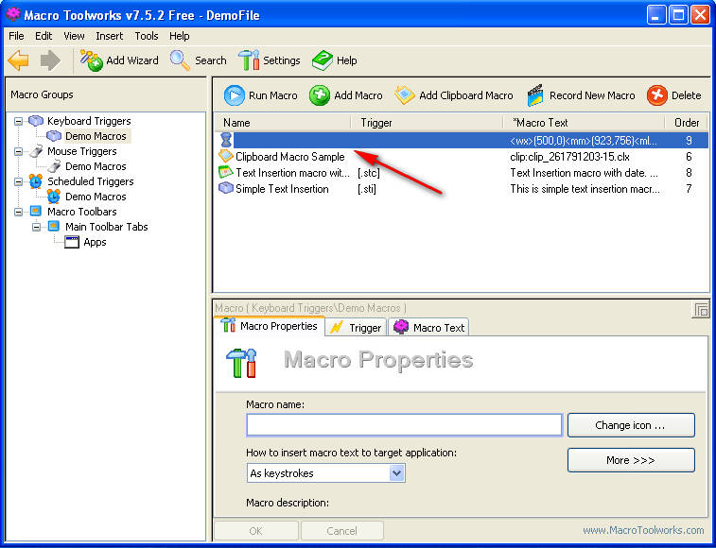Image resolution: width=716 pixels, height=548 pixels.
Task: Click the More >>> button
Action: pos(631,460)
